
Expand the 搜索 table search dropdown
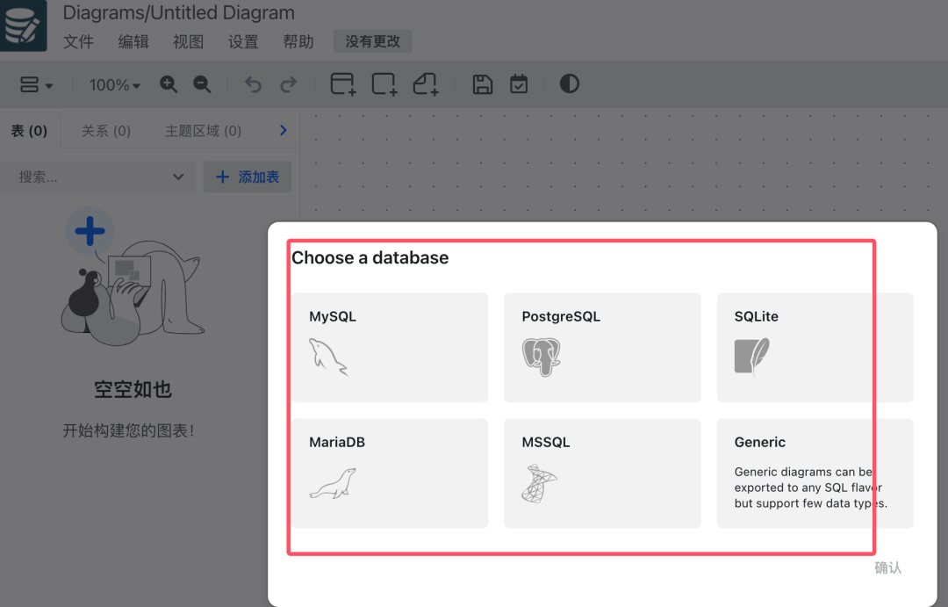coord(178,177)
